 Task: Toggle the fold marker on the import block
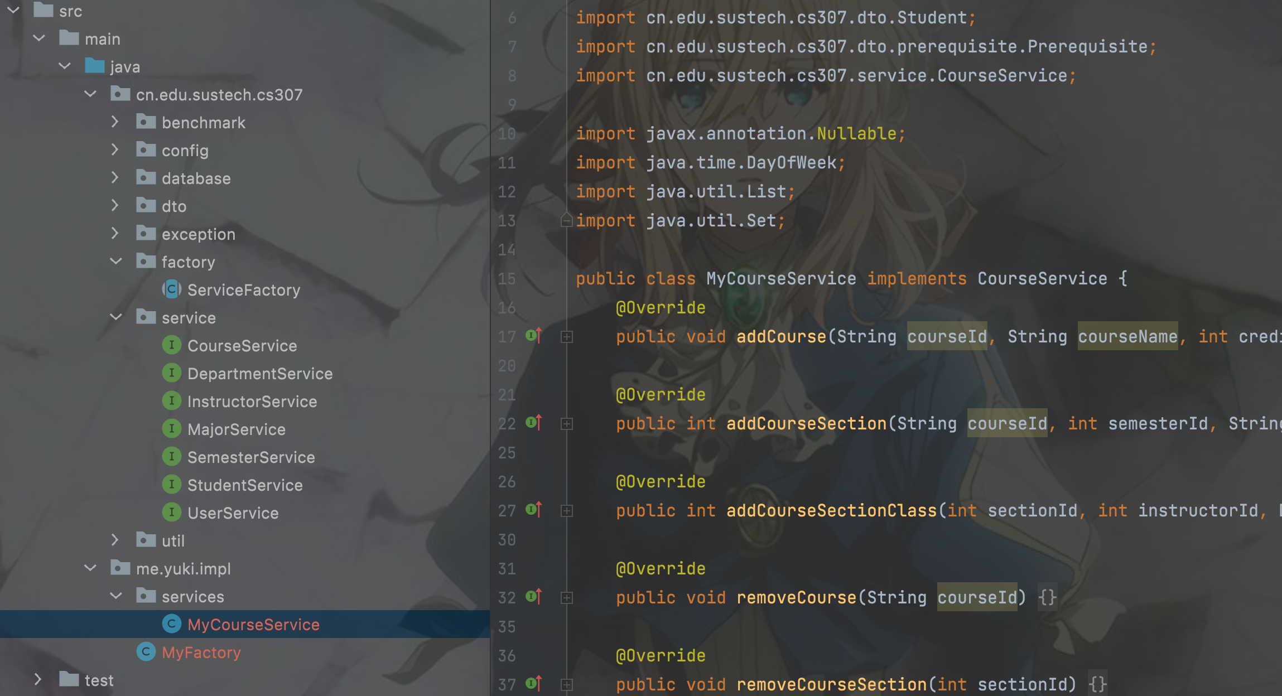[x=567, y=221]
